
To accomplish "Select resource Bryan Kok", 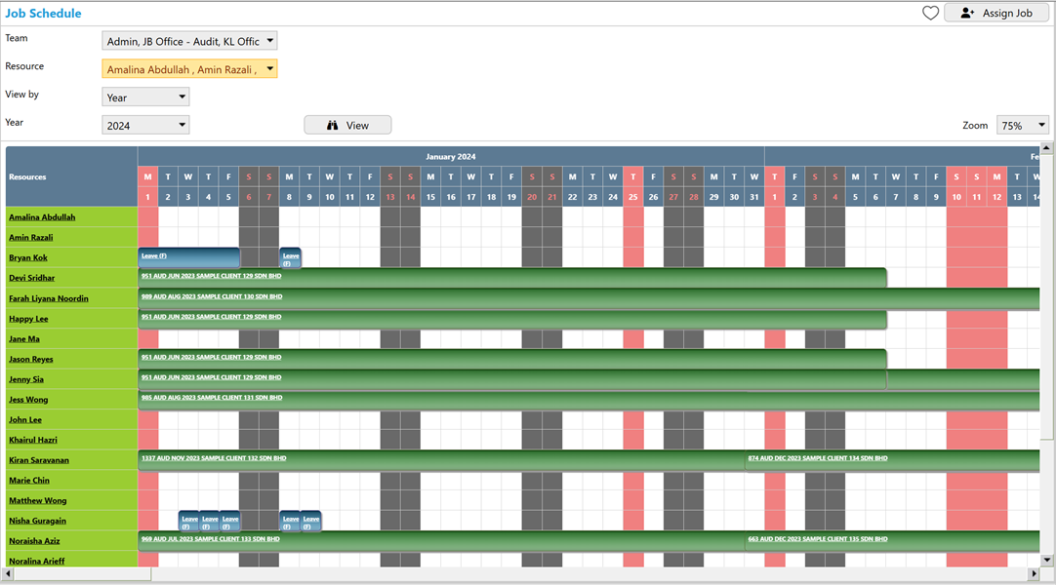I will 27,257.
